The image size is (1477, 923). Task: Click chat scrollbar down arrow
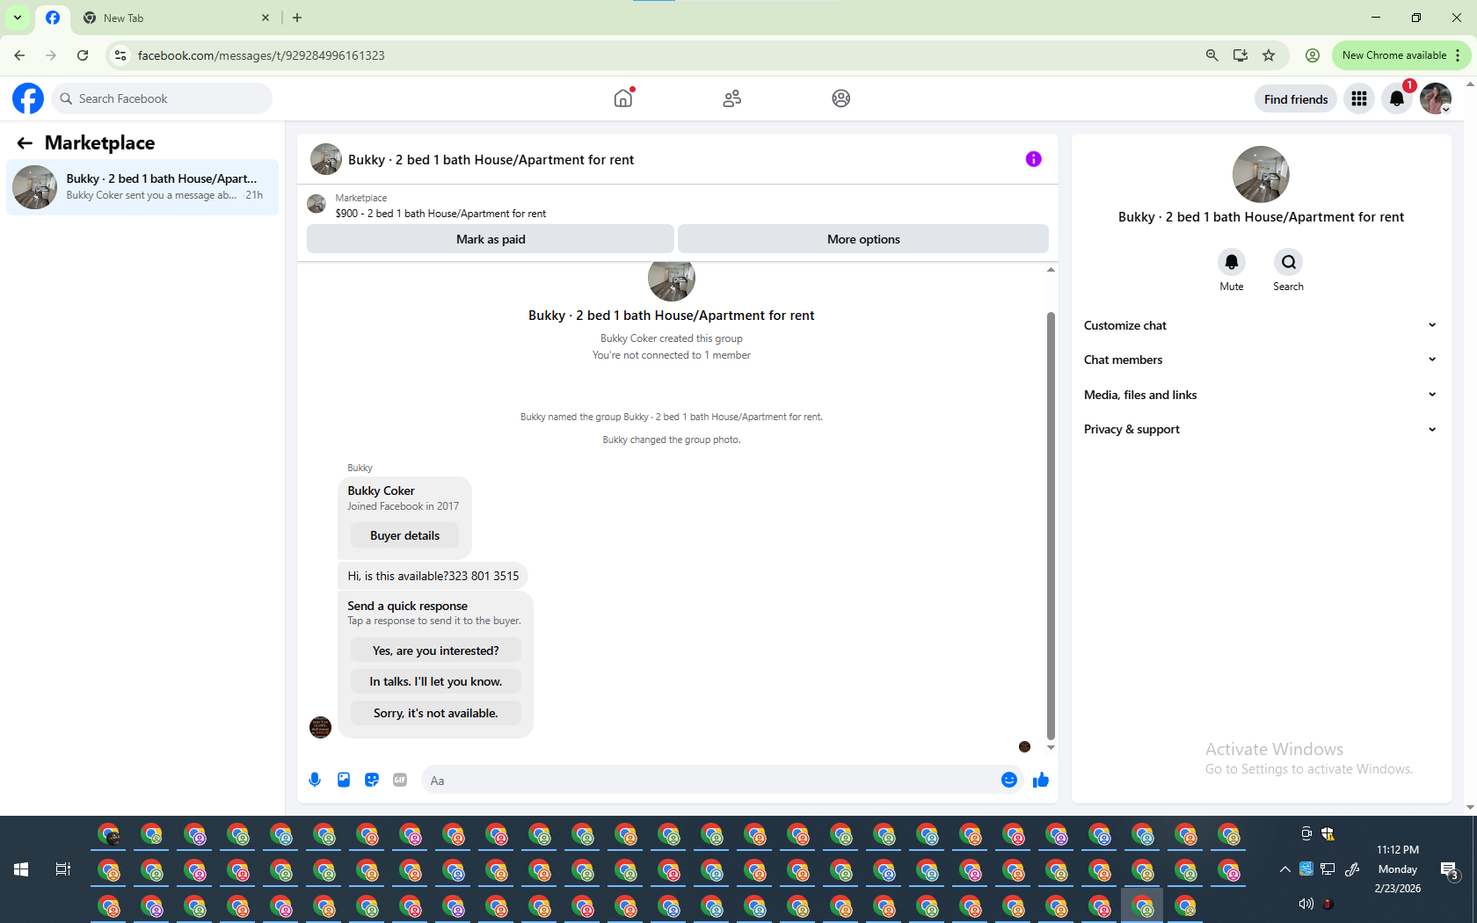click(x=1051, y=748)
